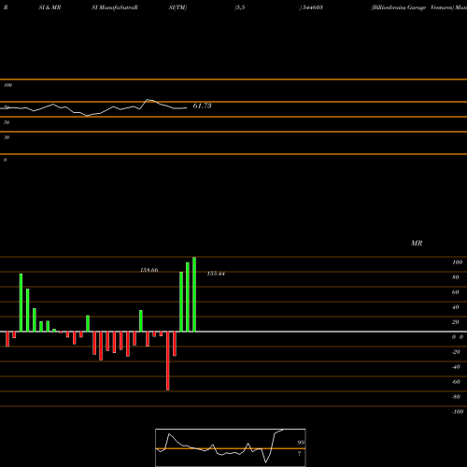
Task: Click the MR panel title
Action: [417, 243]
